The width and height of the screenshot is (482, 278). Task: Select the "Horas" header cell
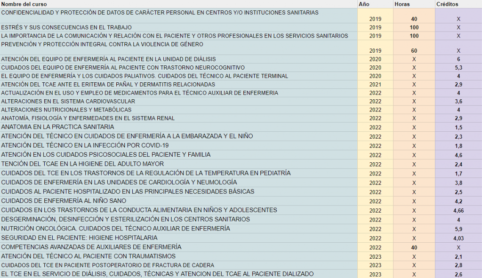[x=402, y=4]
